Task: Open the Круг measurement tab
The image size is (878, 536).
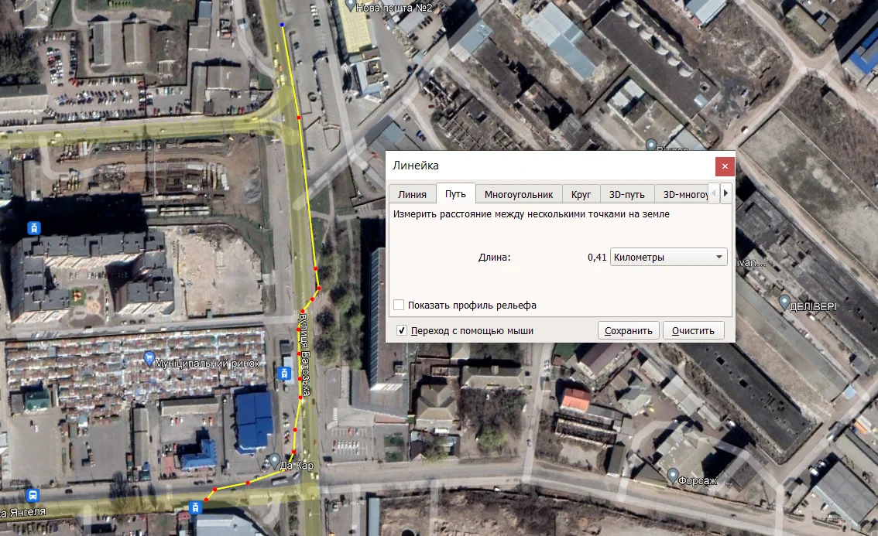Action: (x=581, y=194)
